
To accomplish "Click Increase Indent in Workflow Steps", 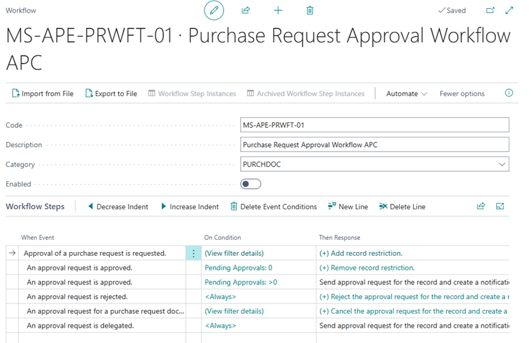I will [x=189, y=207].
